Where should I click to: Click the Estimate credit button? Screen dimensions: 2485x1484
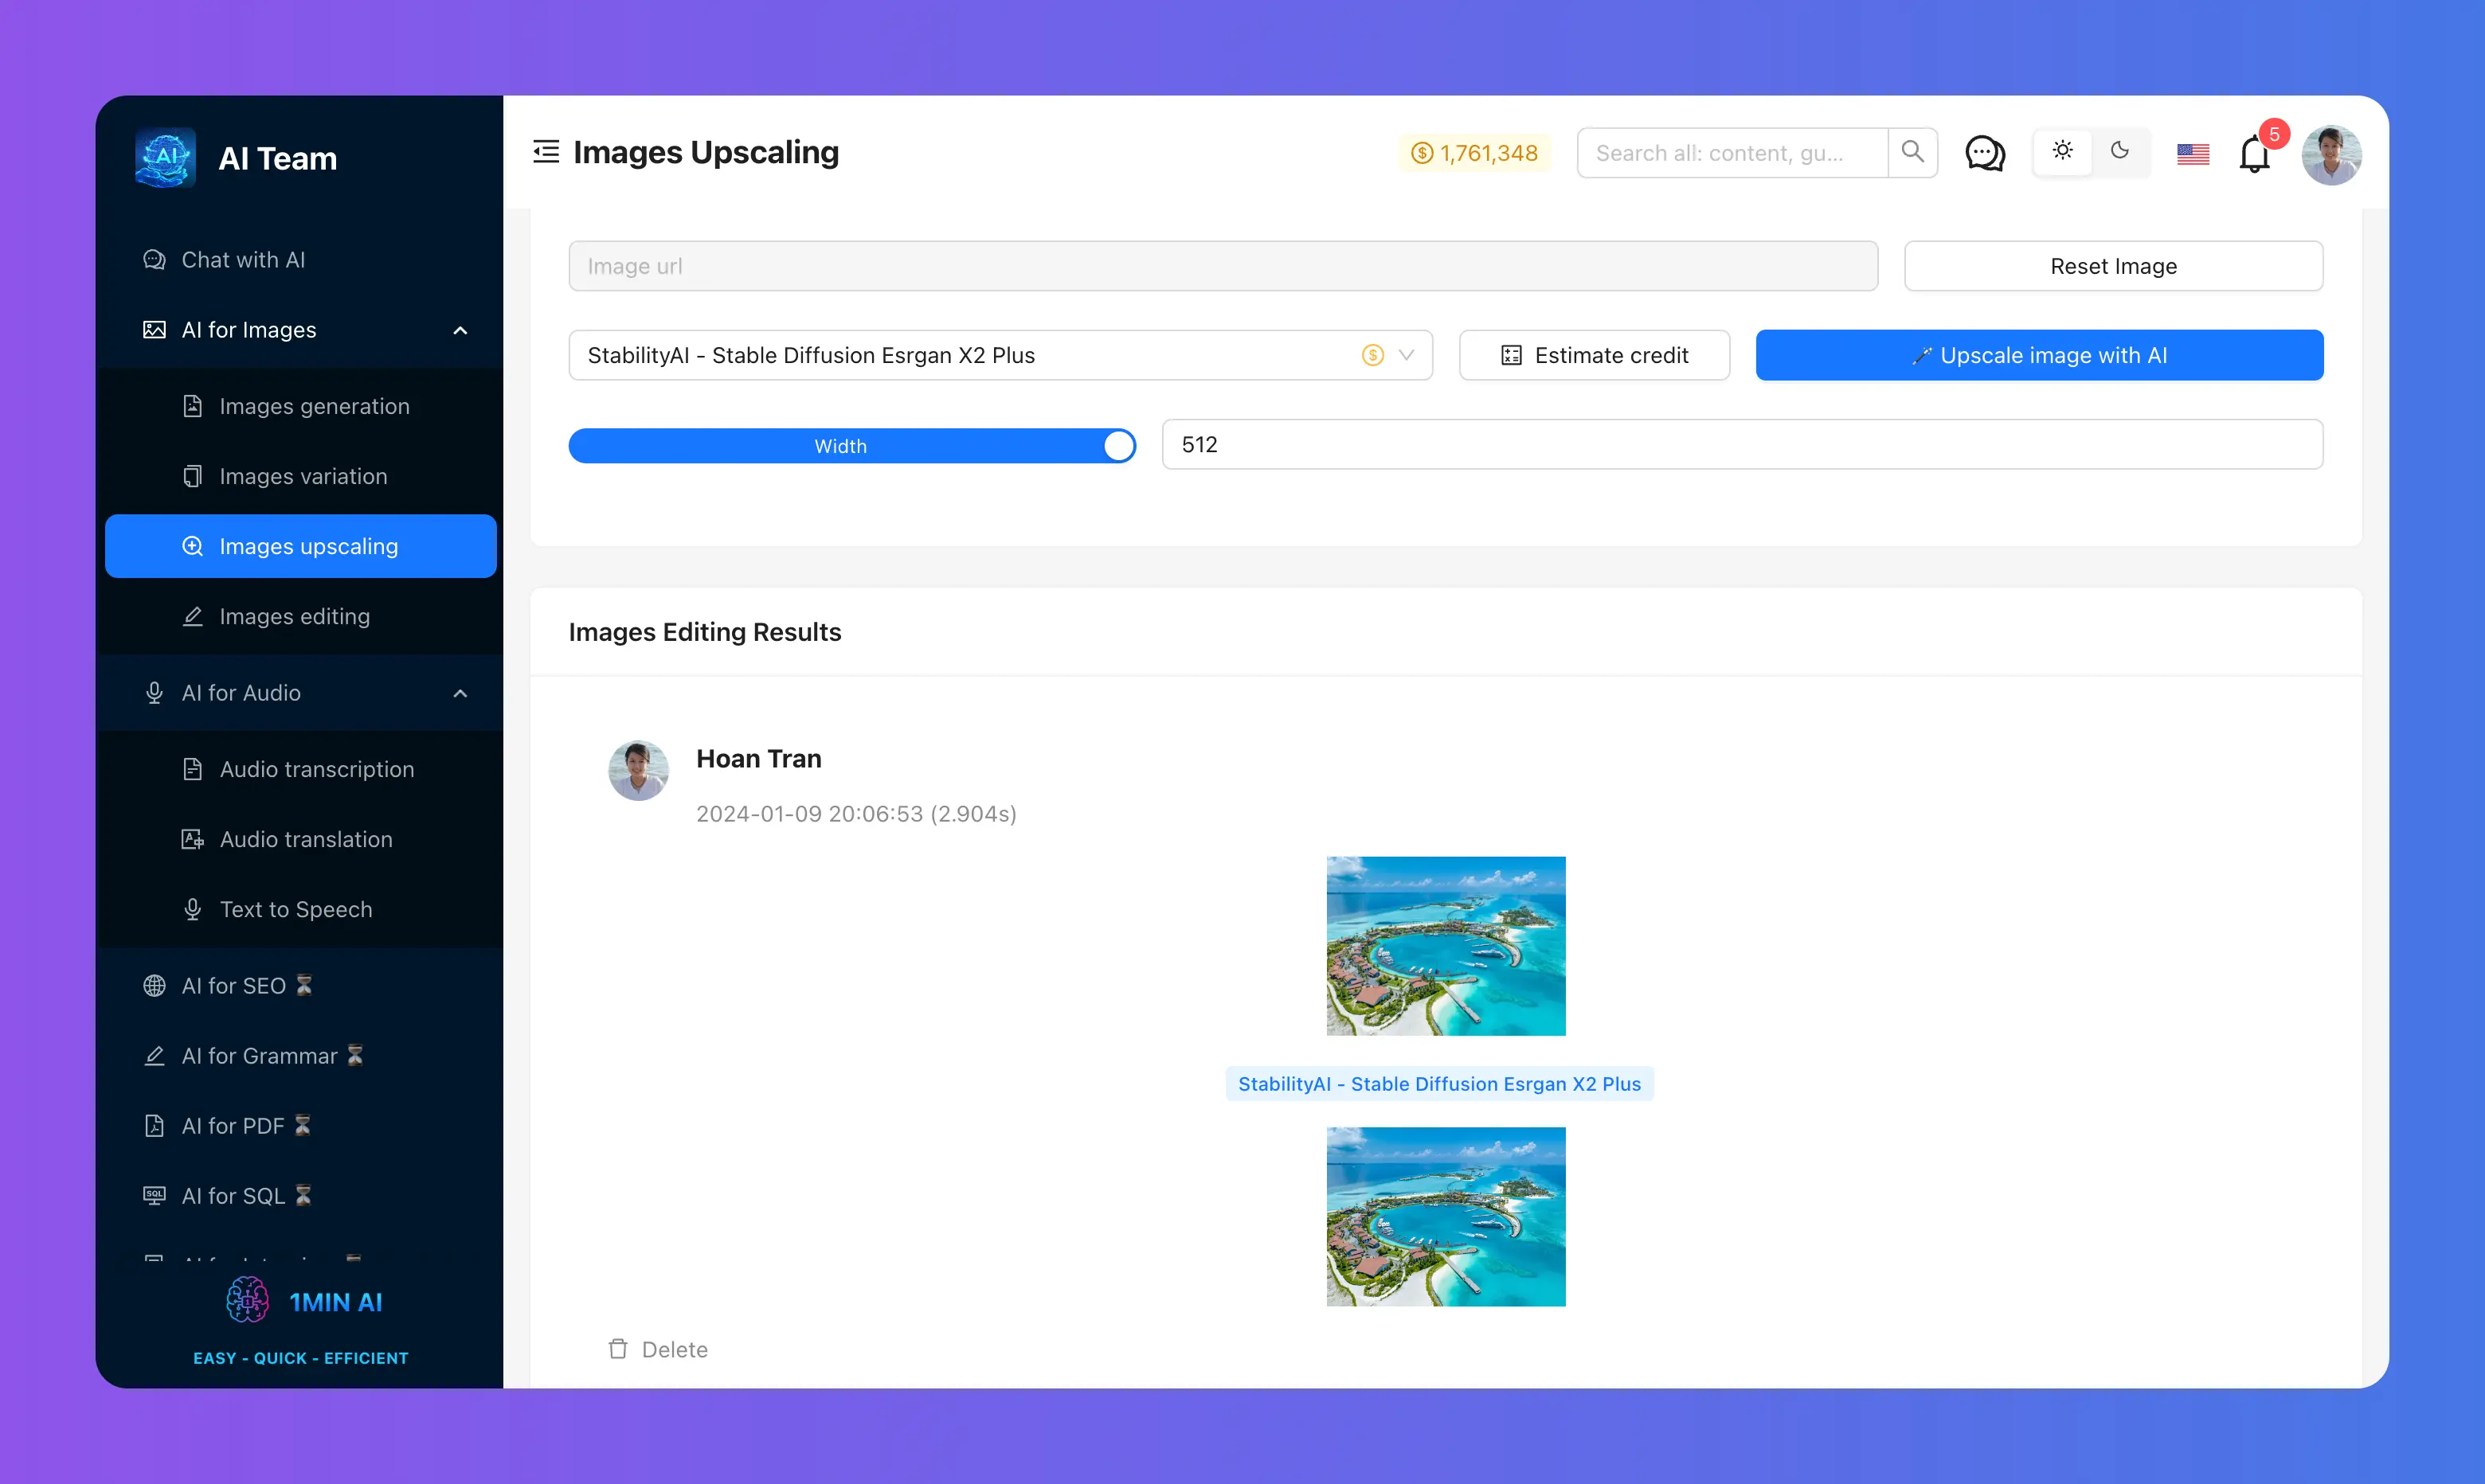[1594, 355]
